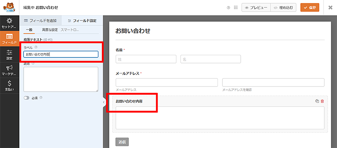Open the フィールド sidebar section

click(x=9, y=39)
